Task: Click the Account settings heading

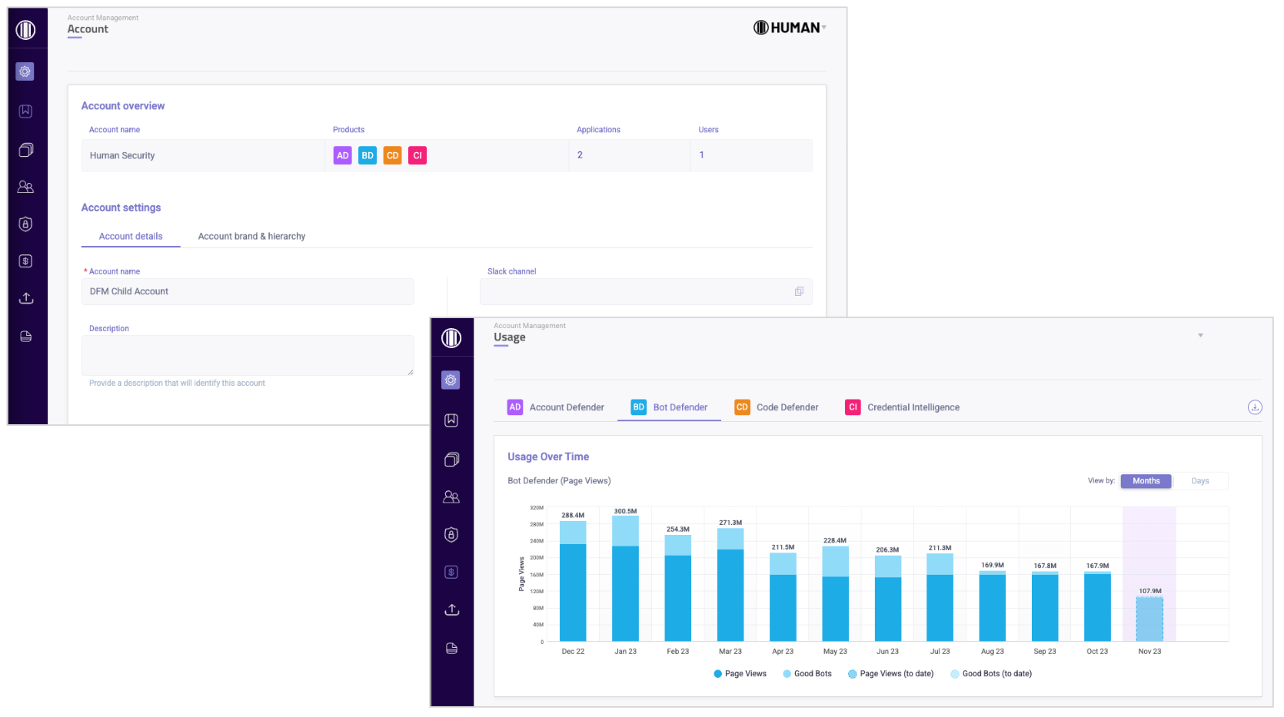Action: tap(121, 207)
